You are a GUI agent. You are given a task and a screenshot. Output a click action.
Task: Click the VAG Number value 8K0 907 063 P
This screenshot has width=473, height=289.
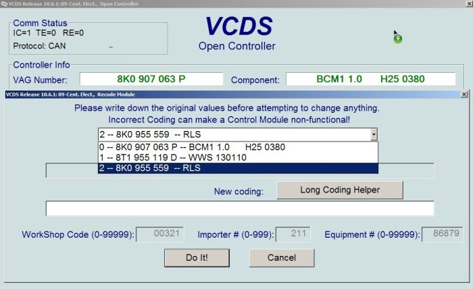[151, 79]
